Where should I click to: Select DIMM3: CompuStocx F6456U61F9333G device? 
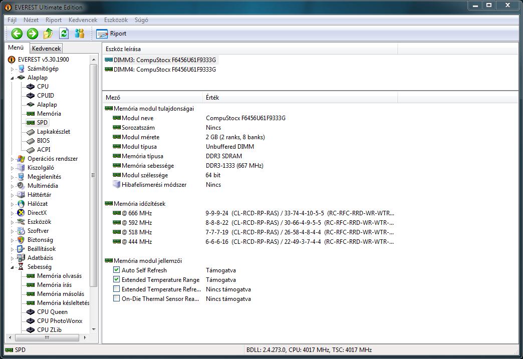[x=160, y=60]
